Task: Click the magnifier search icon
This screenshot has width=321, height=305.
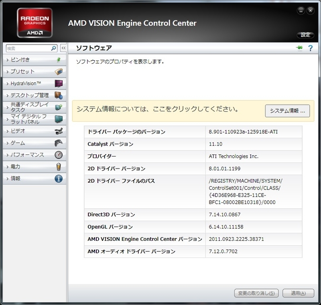Action: coord(54,48)
